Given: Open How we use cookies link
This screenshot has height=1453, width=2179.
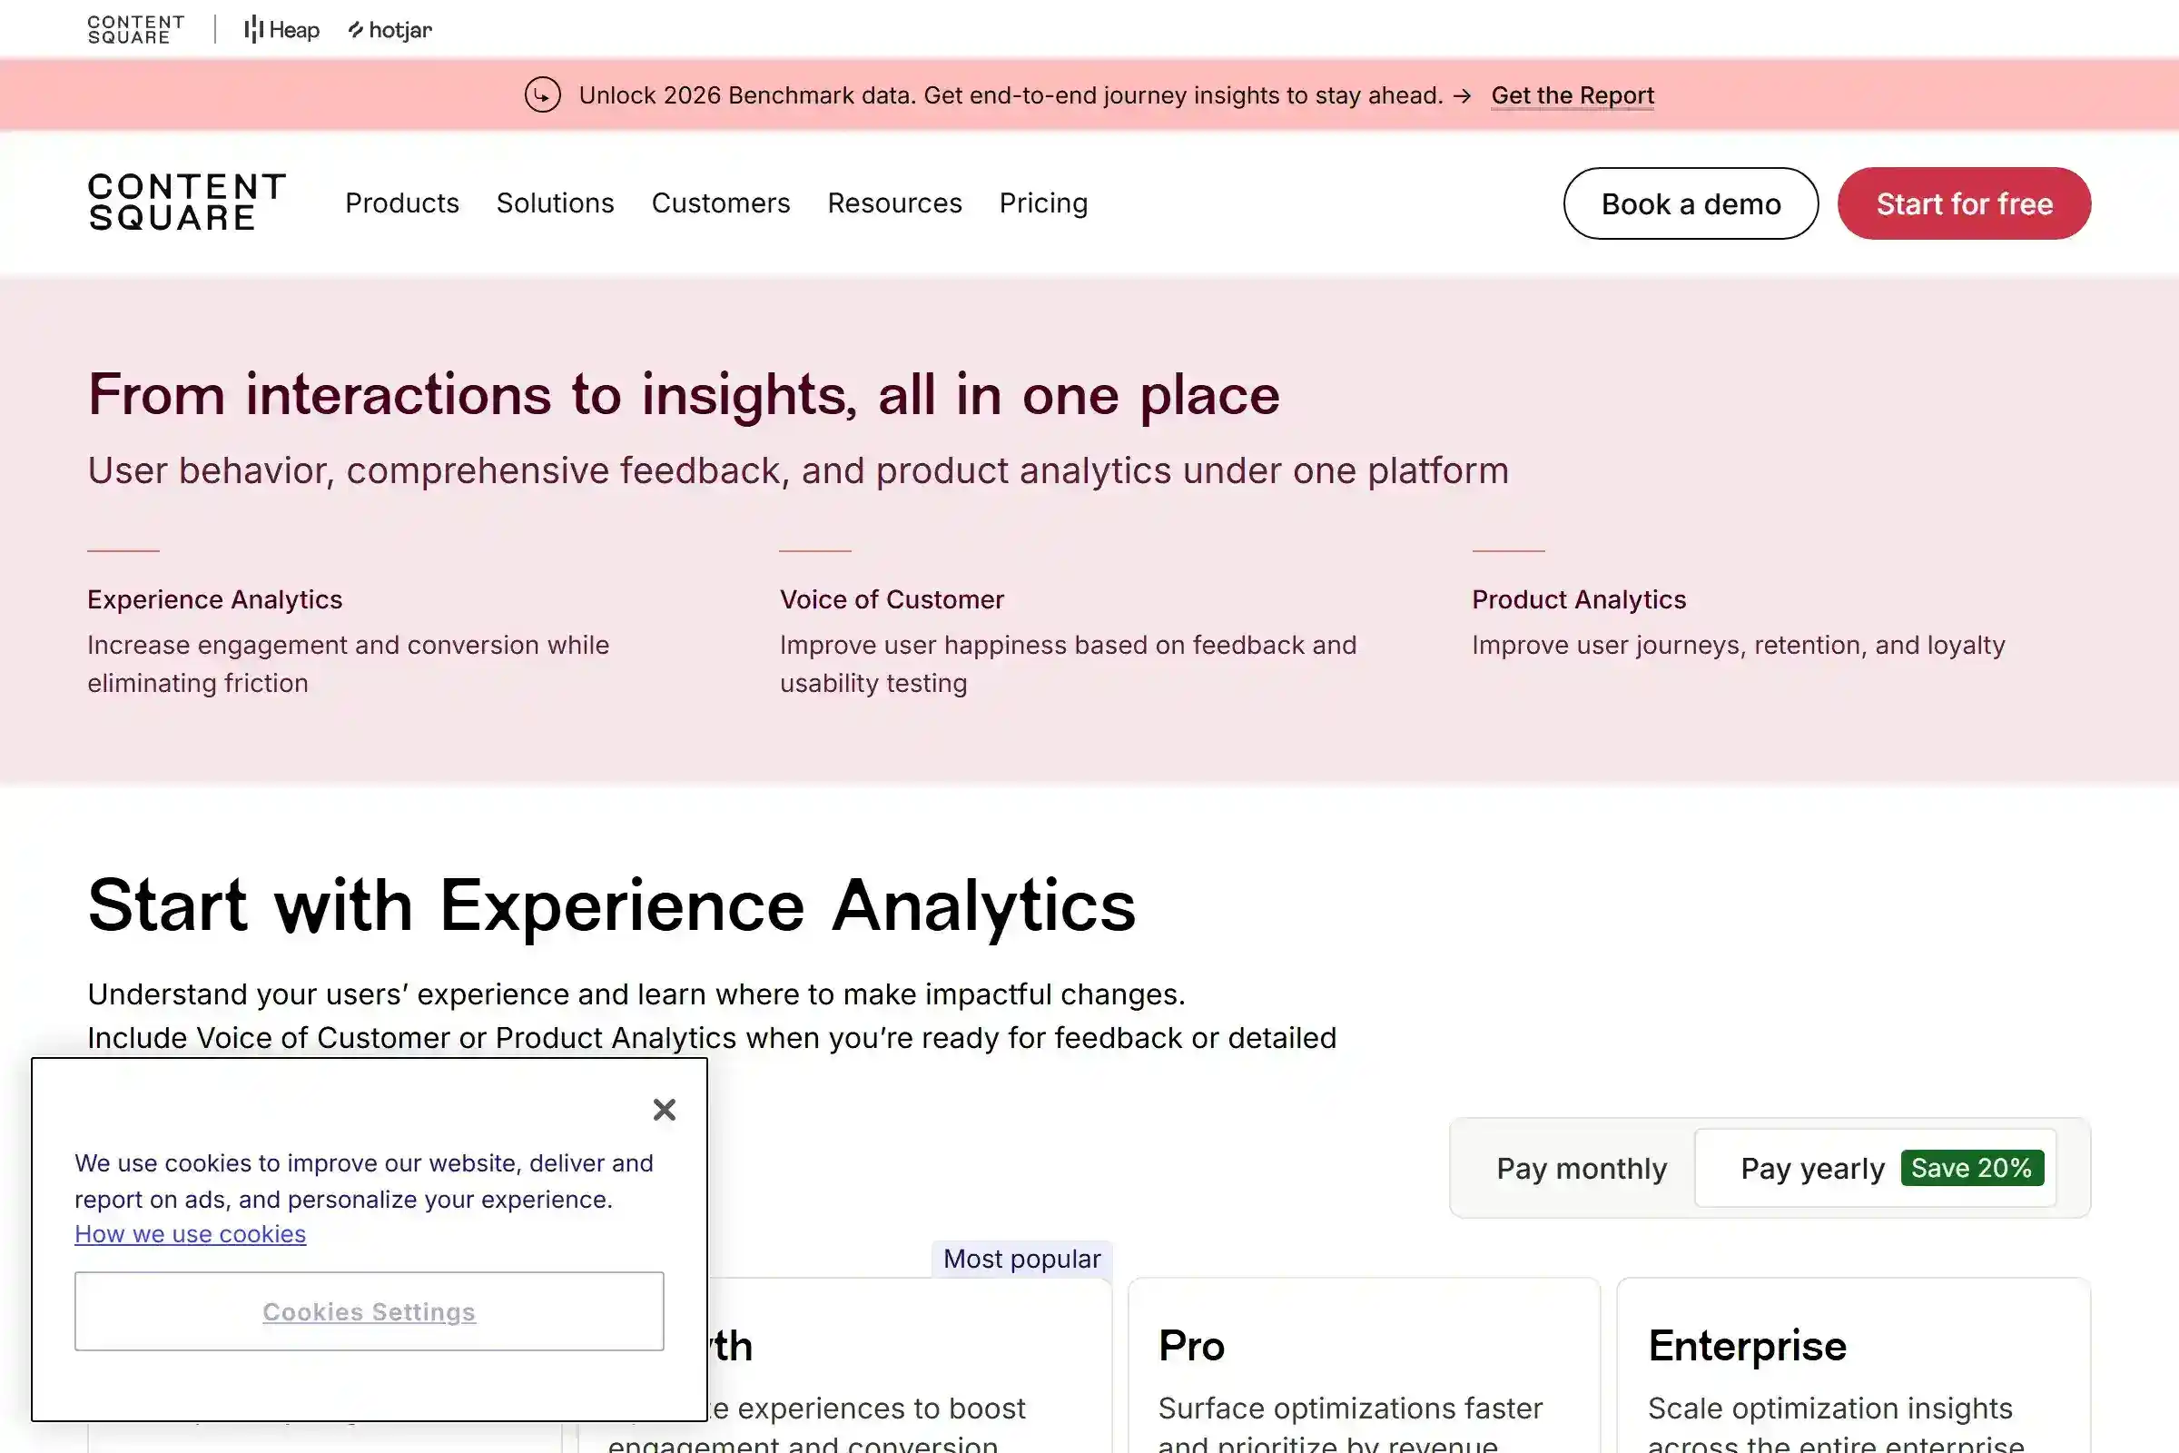Looking at the screenshot, I should [190, 1233].
